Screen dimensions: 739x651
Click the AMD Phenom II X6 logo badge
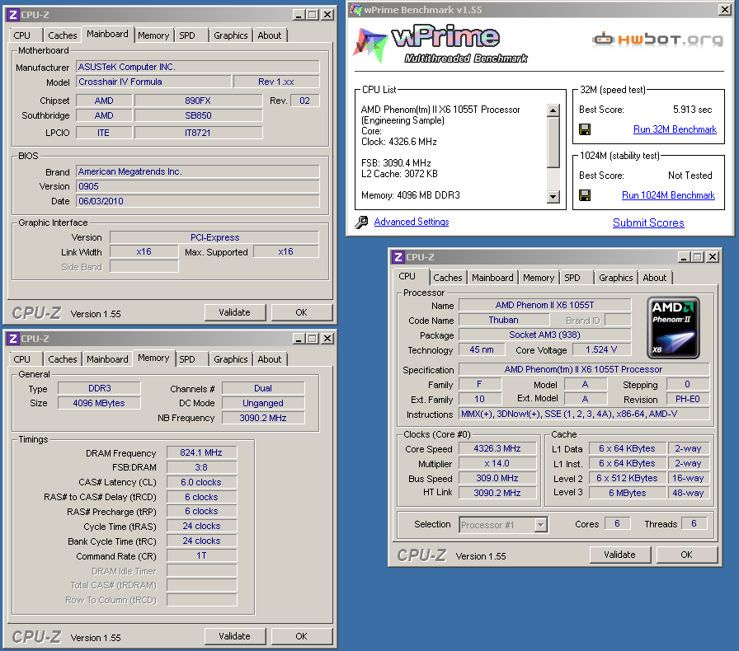click(x=673, y=327)
